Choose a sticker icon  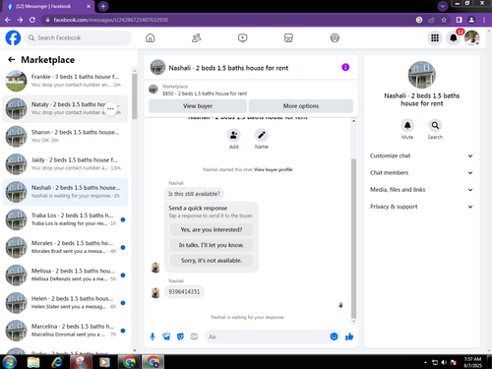pyautogui.click(x=180, y=337)
